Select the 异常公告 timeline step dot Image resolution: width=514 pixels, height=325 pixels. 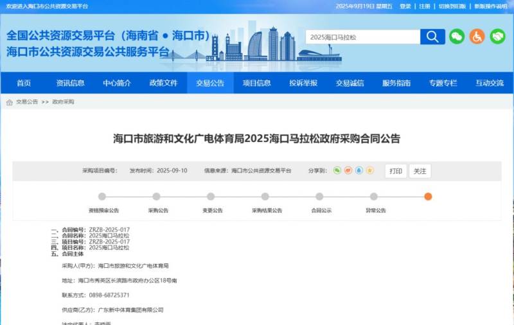(x=374, y=197)
